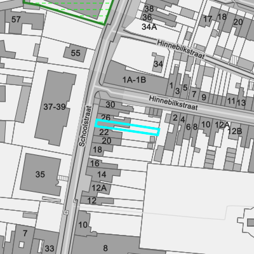
Task: Click the upper Hinnebilkstraat street label
Action: 181,50
